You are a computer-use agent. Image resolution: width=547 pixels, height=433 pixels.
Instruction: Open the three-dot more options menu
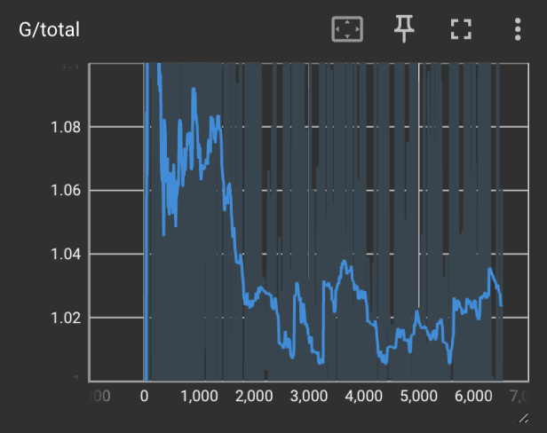point(518,29)
